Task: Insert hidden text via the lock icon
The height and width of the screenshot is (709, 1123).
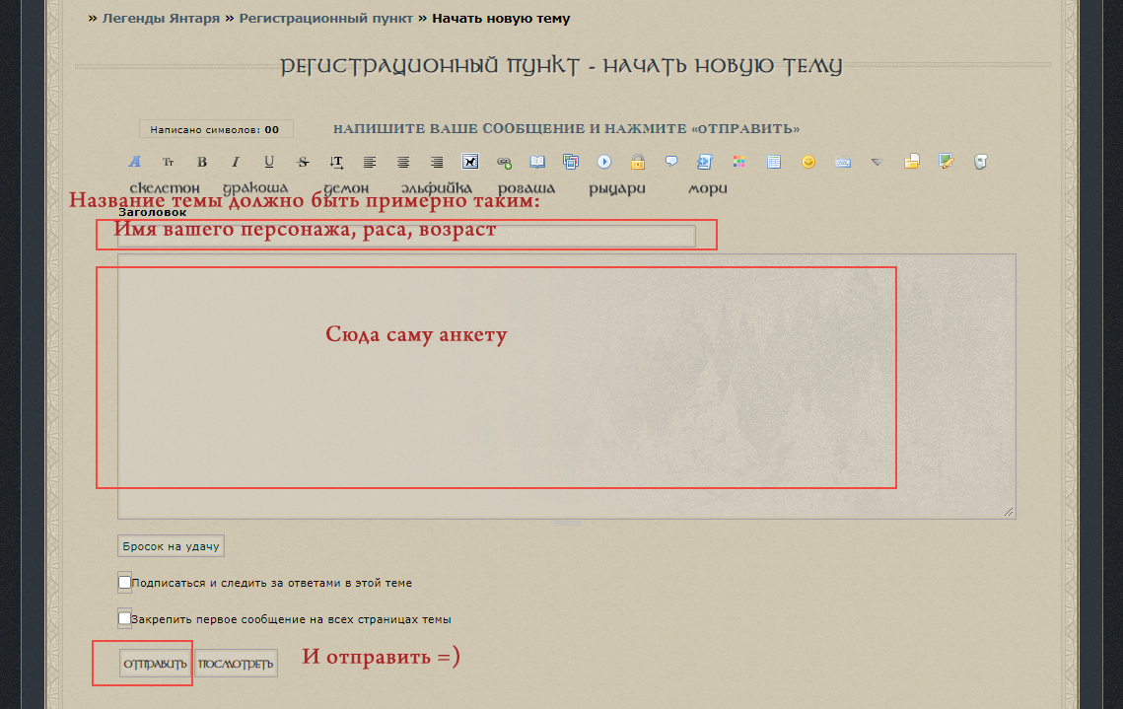Action: coord(637,162)
